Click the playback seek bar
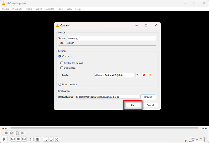 coord(104,128)
